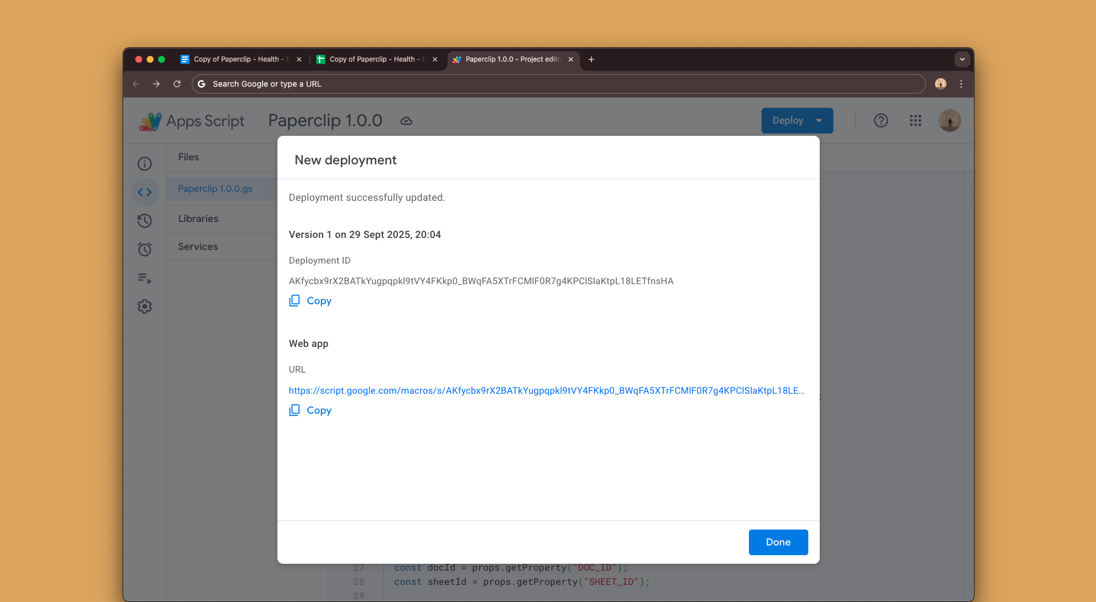The image size is (1096, 602).
Task: Select the Editor code icon in sidebar
Action: [145, 192]
